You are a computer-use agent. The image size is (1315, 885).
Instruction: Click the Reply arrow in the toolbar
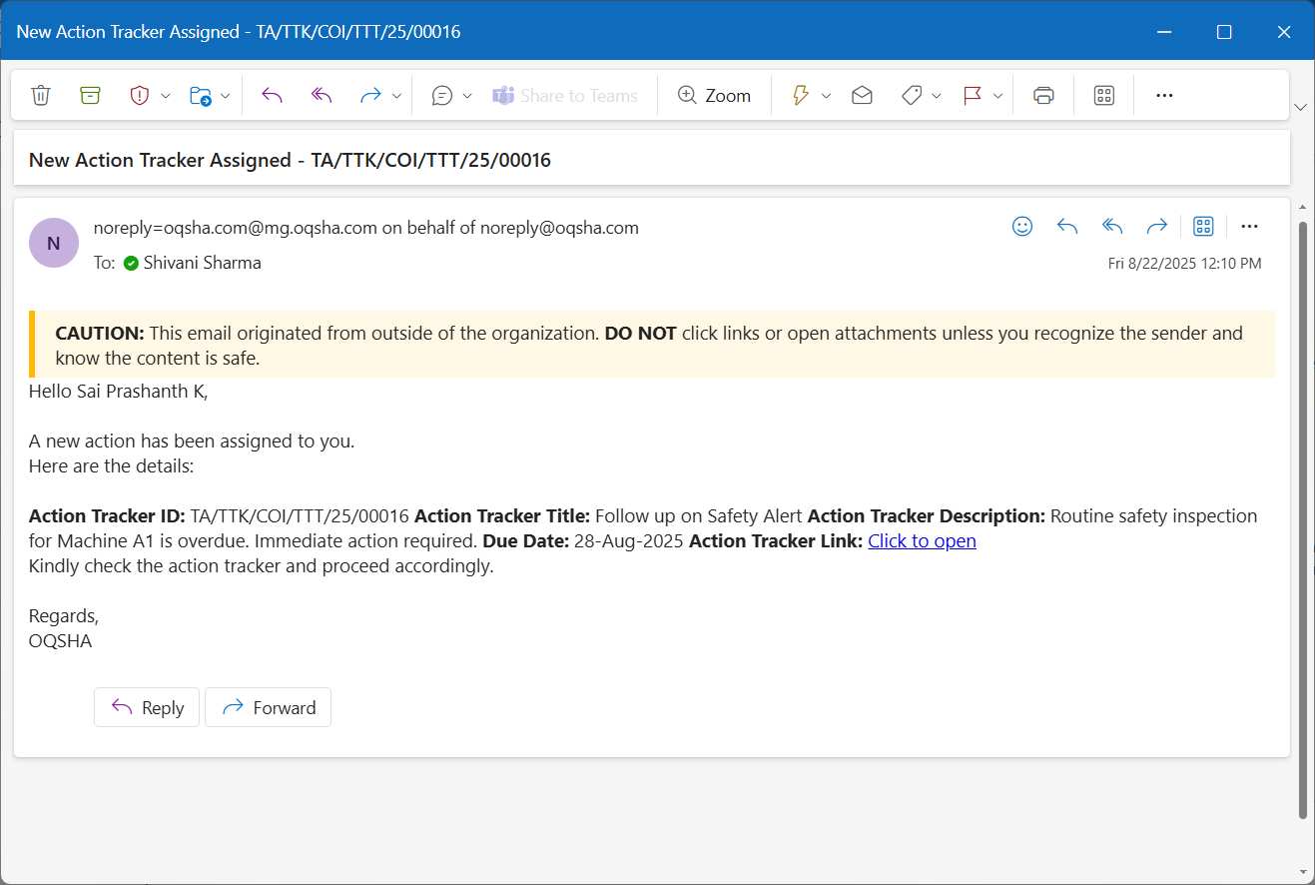272,96
